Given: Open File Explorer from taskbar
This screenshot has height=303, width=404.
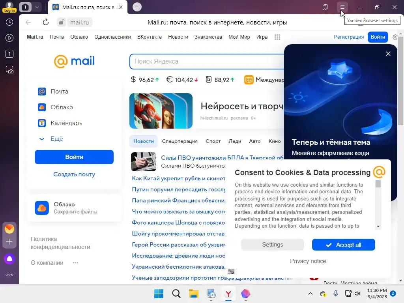Looking at the screenshot, I should (193, 294).
